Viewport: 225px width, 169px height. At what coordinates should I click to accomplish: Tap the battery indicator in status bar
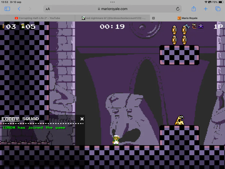point(220,2)
